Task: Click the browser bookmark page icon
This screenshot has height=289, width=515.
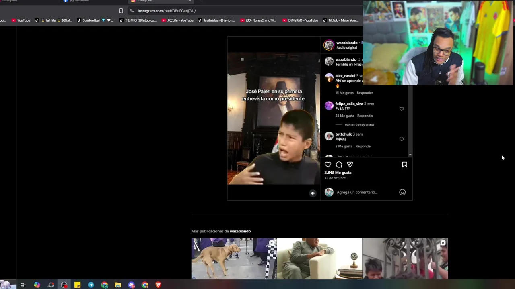Action: pyautogui.click(x=121, y=11)
